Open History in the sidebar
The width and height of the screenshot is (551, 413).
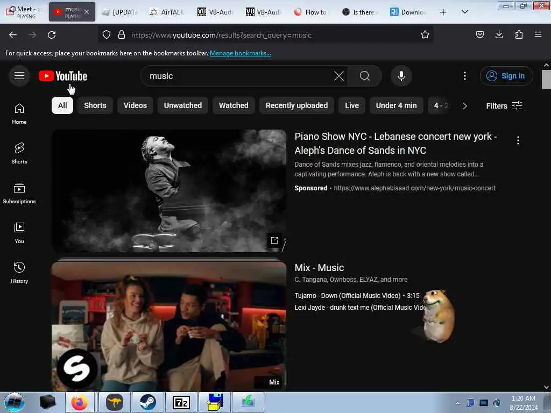click(19, 273)
